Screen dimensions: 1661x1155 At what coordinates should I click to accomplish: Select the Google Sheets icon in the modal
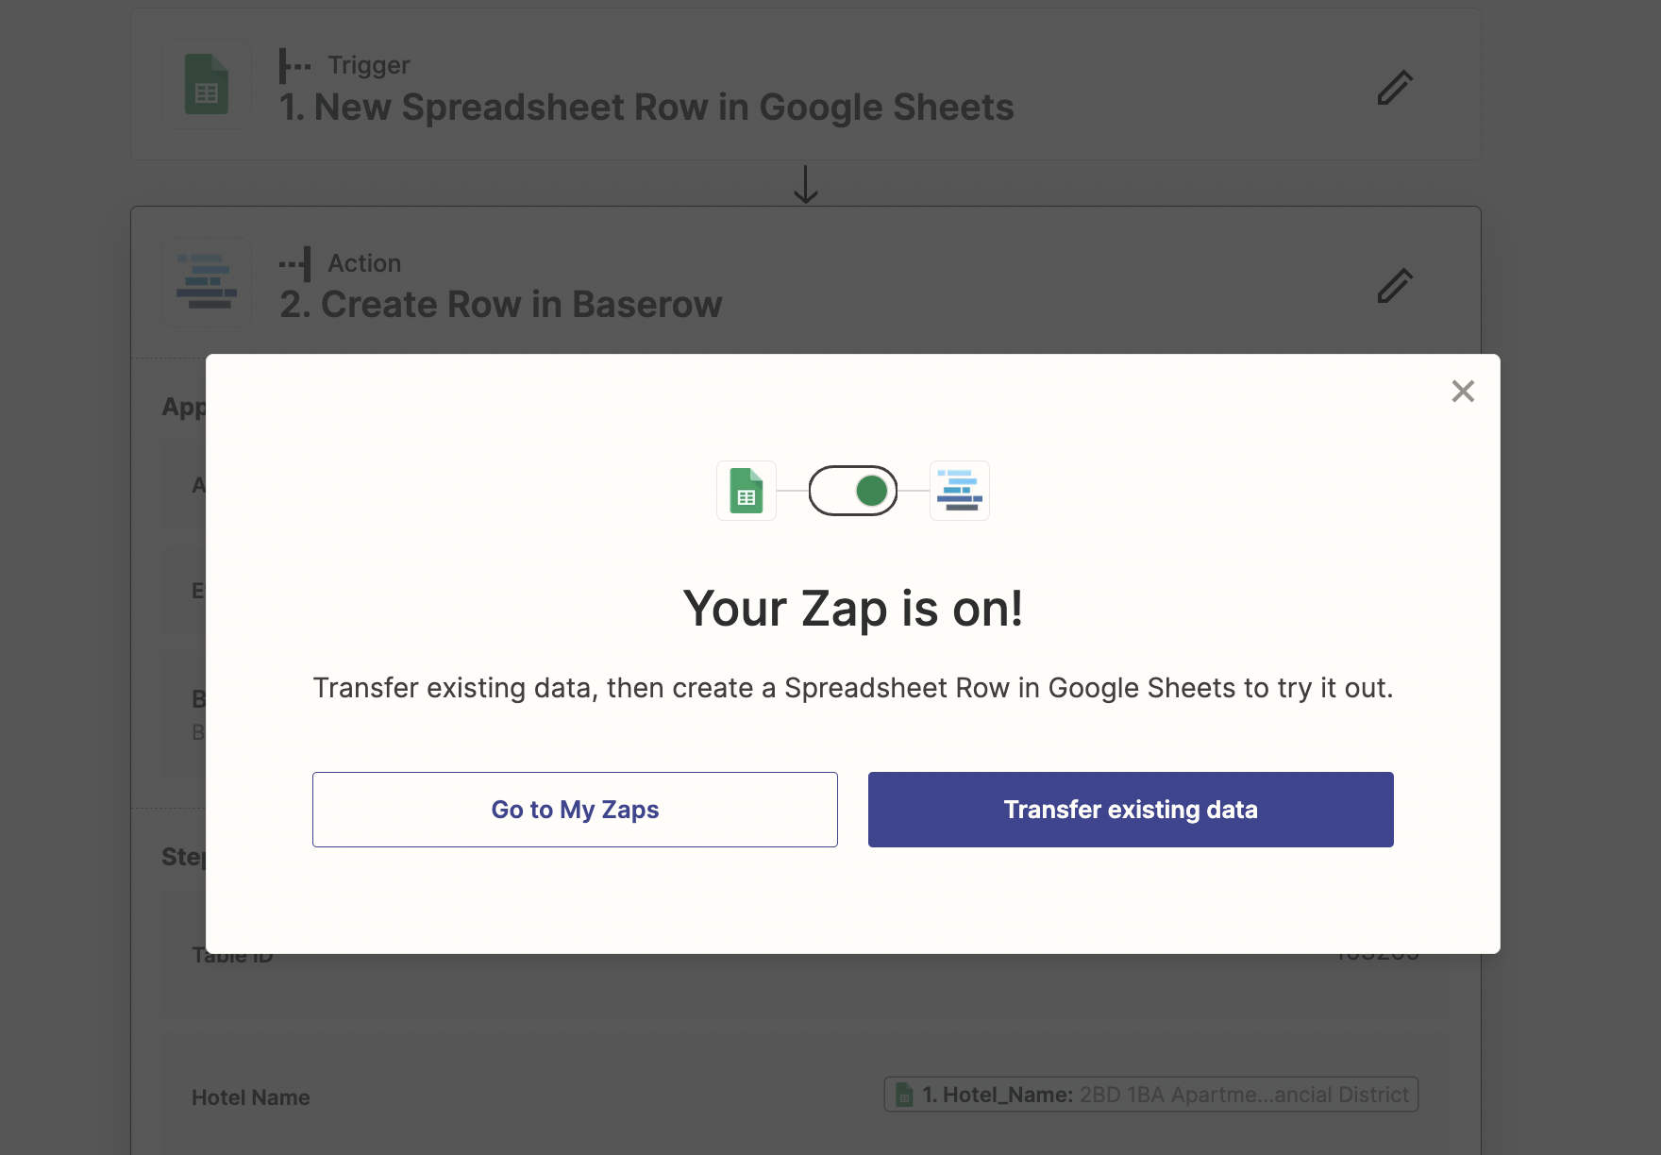click(x=746, y=490)
